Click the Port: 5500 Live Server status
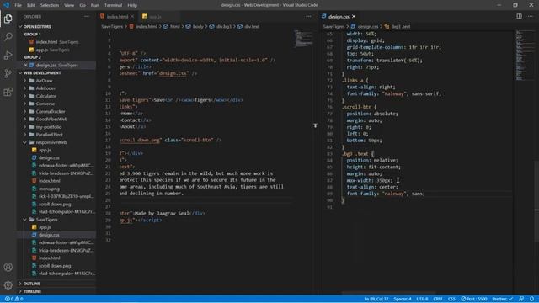The width and height of the screenshot is (539, 303). [474, 299]
